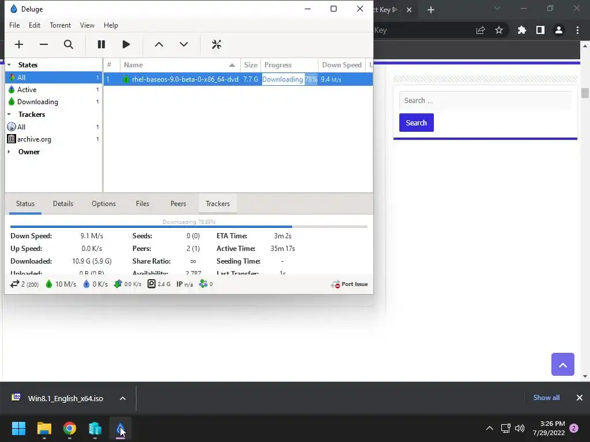Image resolution: width=590 pixels, height=442 pixels.
Task: Sort by Down Speed column header
Action: click(x=342, y=64)
